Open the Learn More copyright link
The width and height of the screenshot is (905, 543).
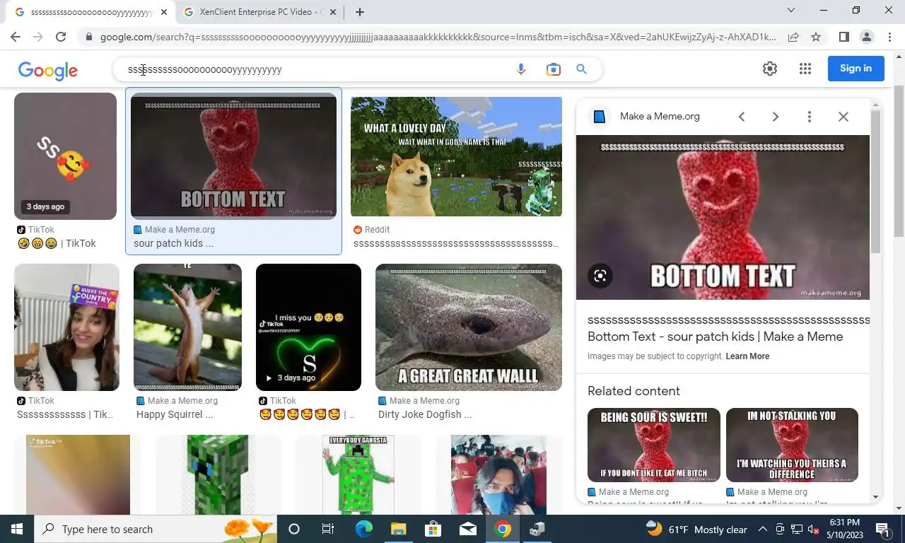(x=747, y=356)
